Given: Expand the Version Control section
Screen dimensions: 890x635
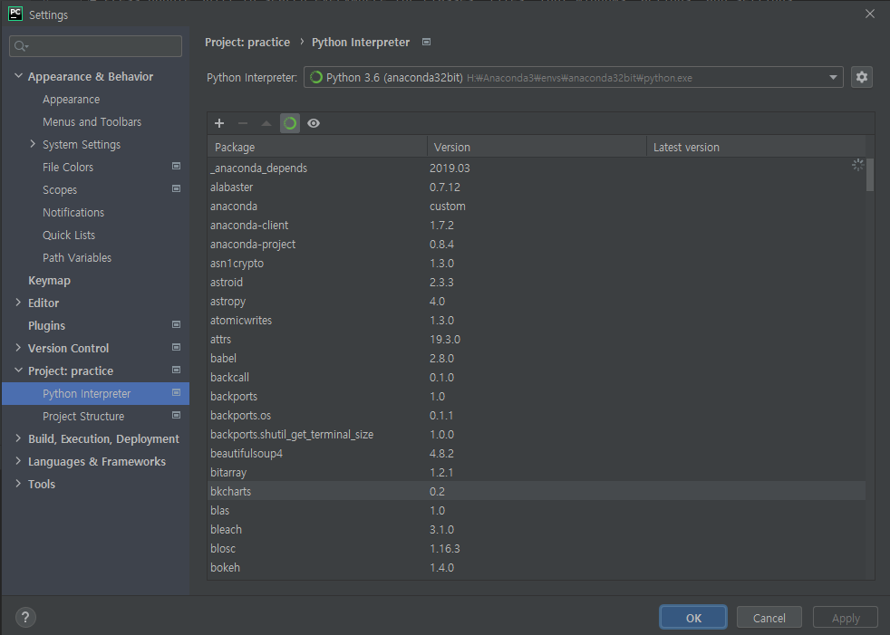Looking at the screenshot, I should pos(18,347).
